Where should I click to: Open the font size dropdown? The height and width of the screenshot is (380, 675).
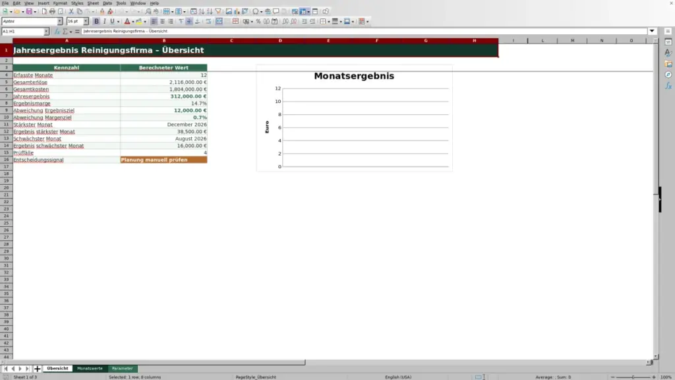pyautogui.click(x=86, y=21)
